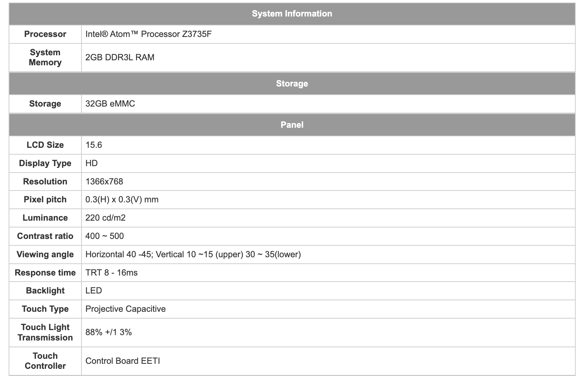The width and height of the screenshot is (580, 376).
Task: Click the Control Board EETI value
Action: point(123,361)
